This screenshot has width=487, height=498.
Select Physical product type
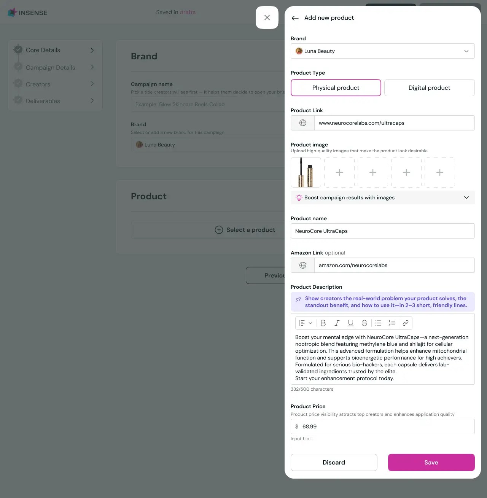(335, 88)
